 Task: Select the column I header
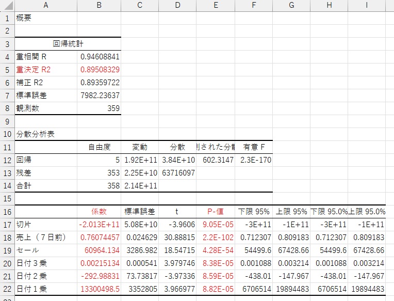click(x=367, y=6)
